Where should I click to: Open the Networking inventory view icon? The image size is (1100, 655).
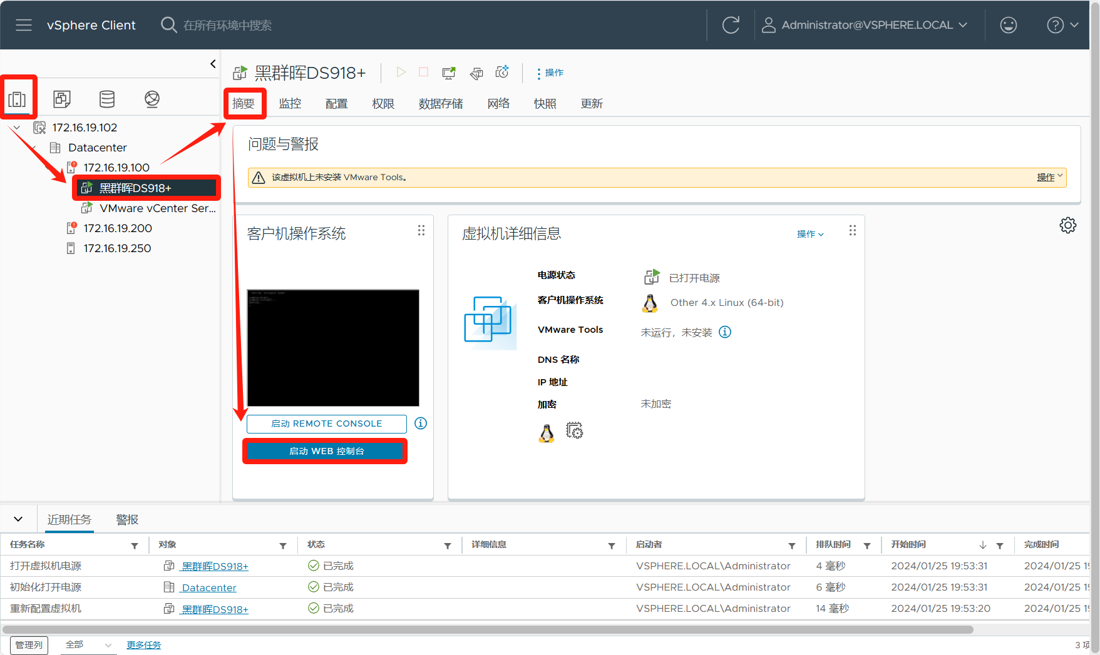152,99
